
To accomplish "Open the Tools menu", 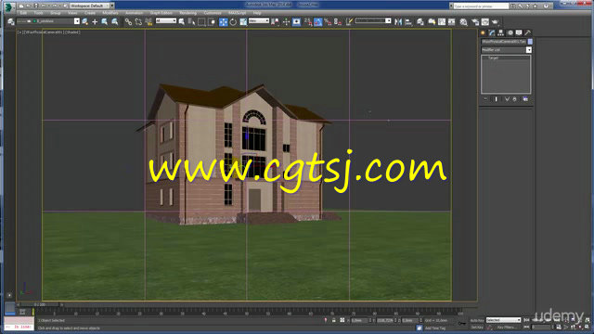I will [x=38, y=13].
